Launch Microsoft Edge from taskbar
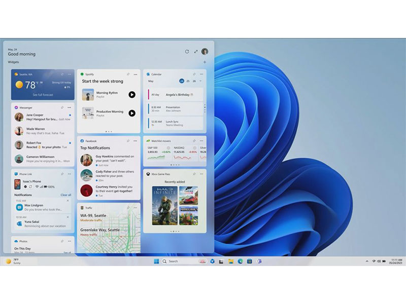 pyautogui.click(x=240, y=261)
